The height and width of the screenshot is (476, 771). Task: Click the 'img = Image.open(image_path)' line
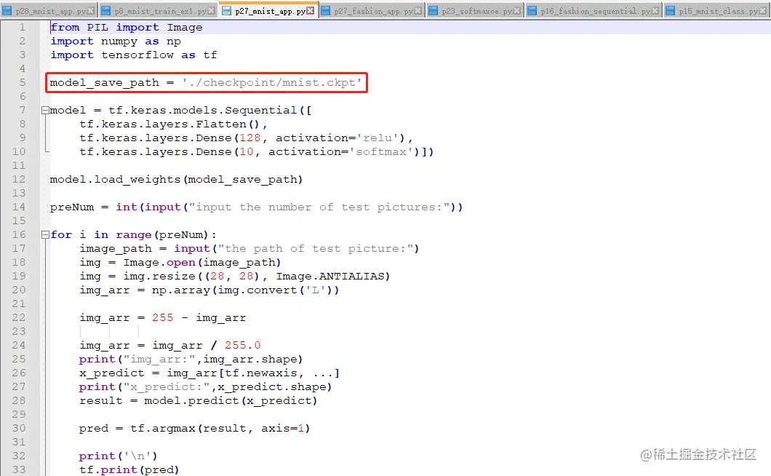(180, 262)
